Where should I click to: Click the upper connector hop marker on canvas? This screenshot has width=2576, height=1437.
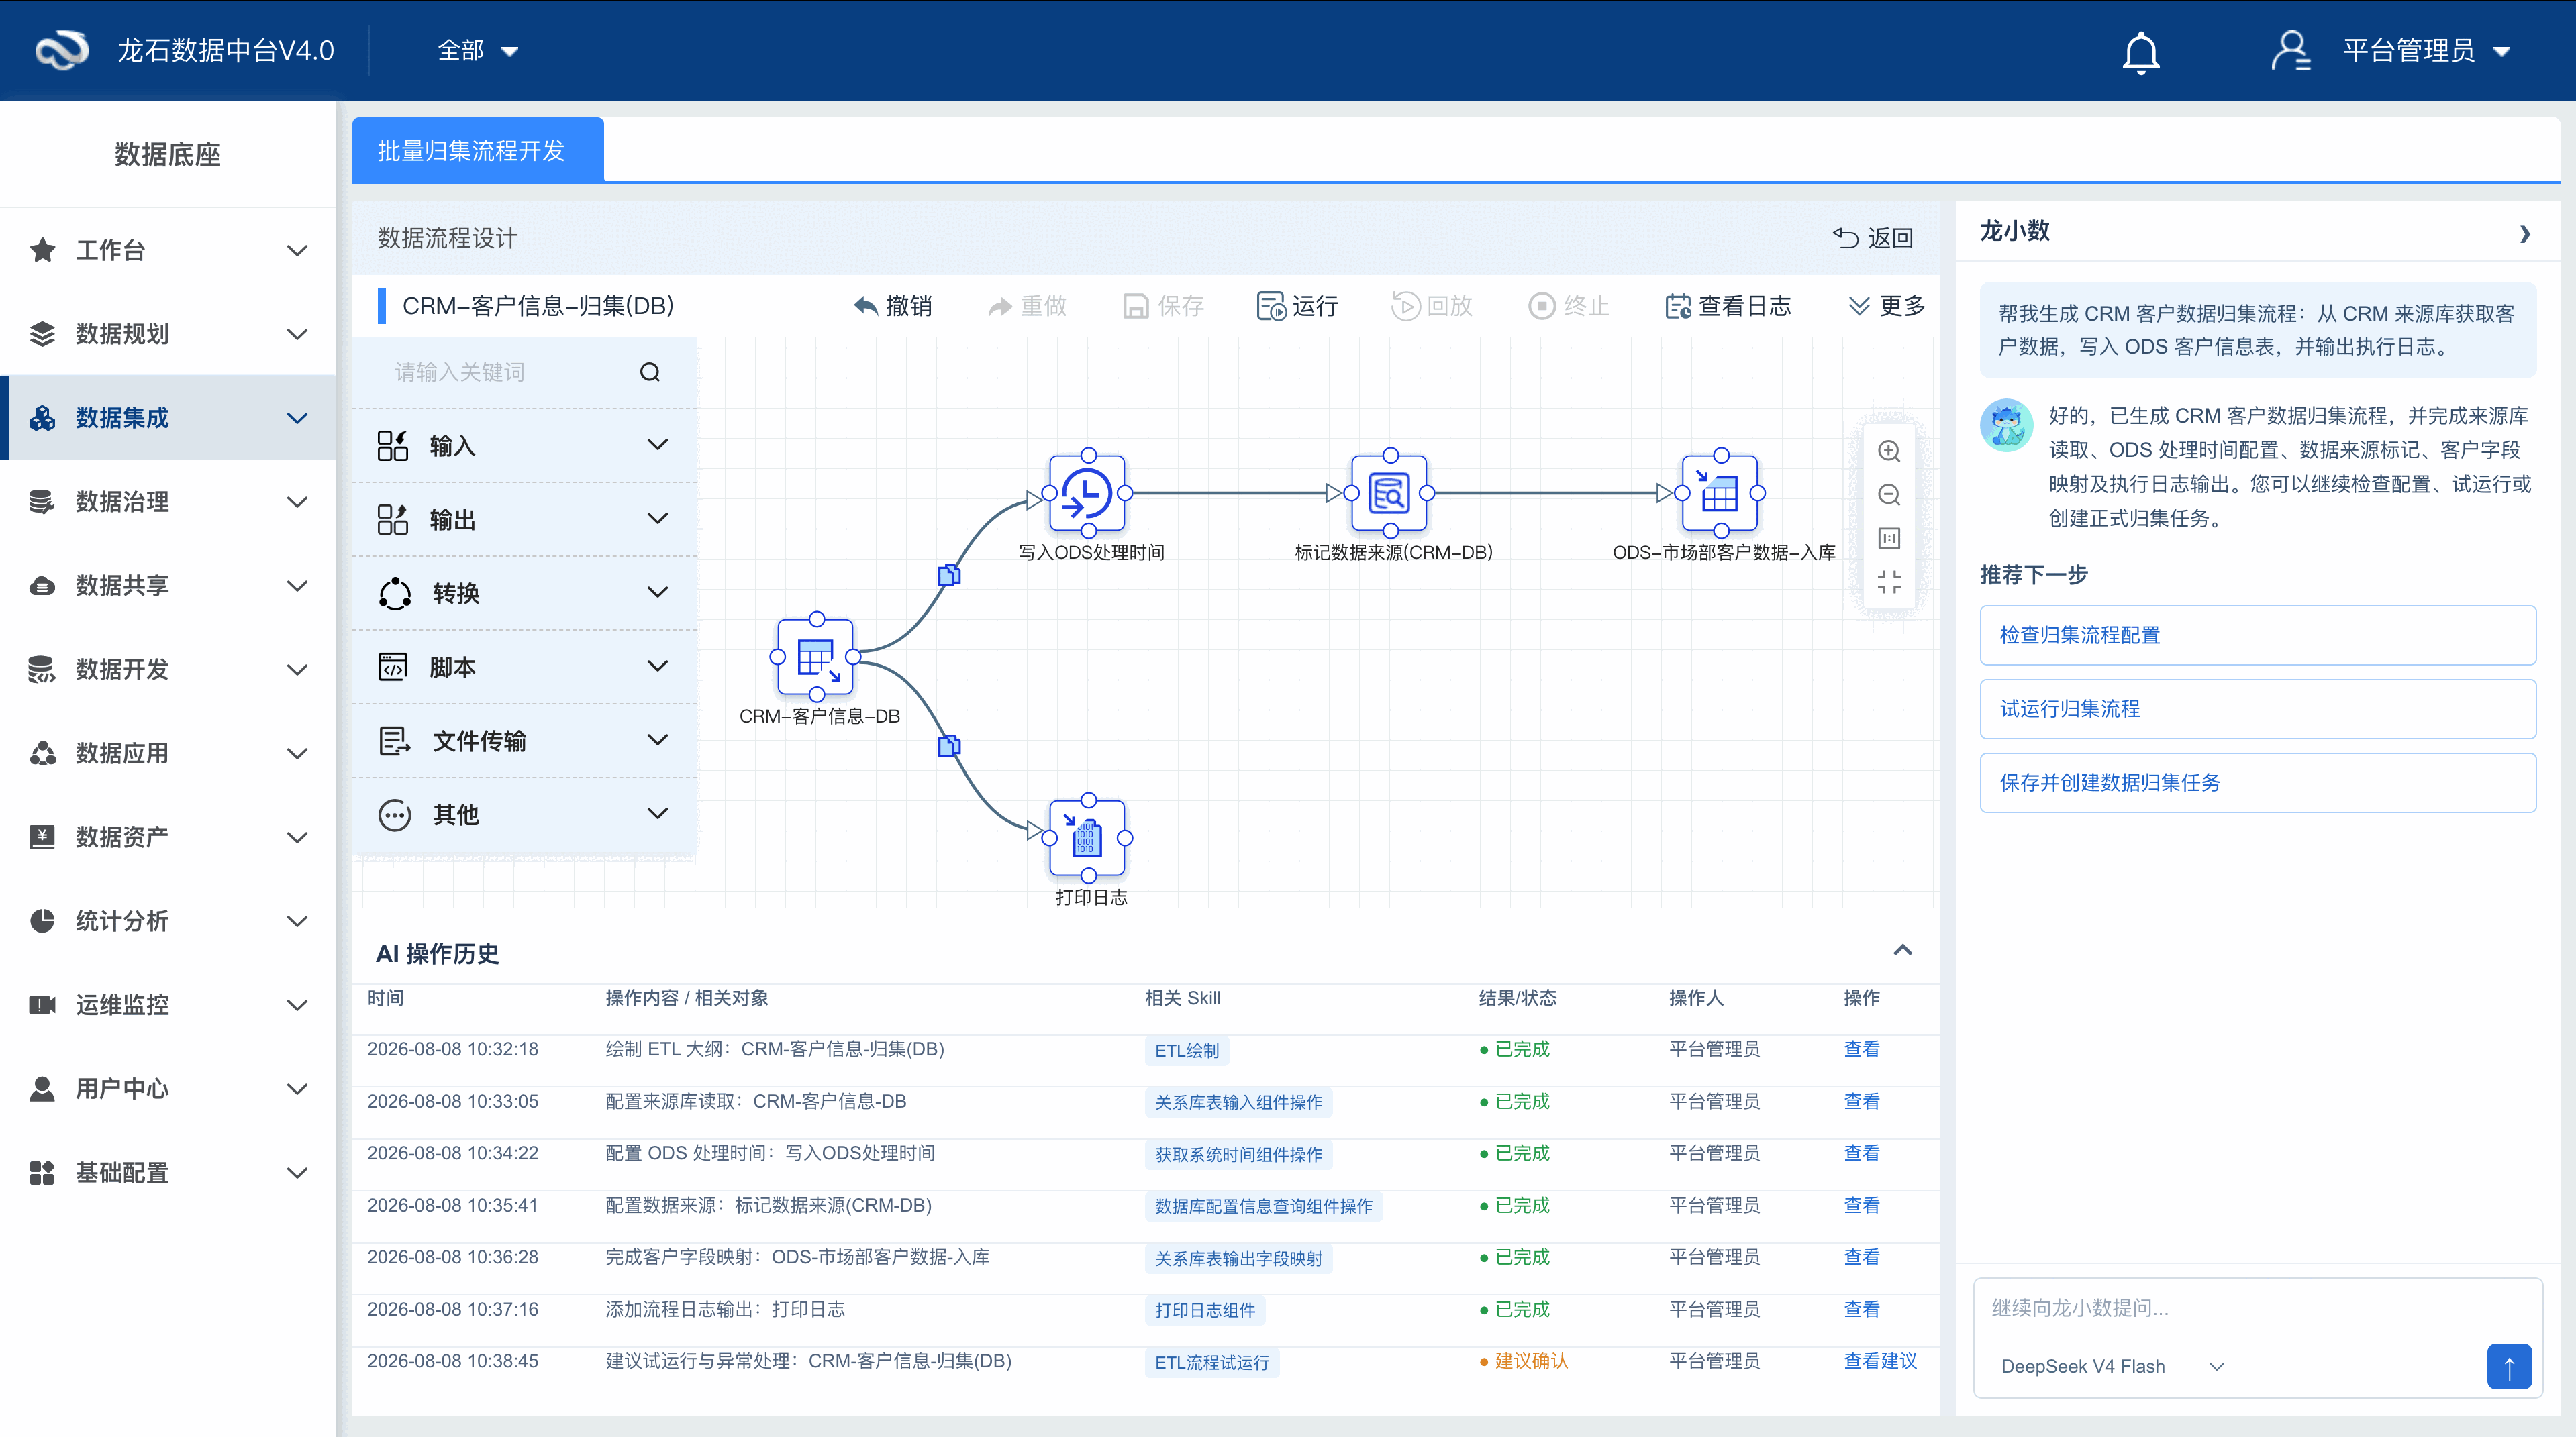[x=949, y=575]
